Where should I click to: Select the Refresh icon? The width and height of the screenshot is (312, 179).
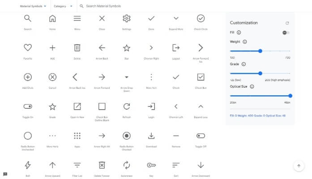(x=127, y=107)
